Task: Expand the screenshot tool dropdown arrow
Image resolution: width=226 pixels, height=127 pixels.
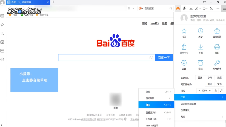Action: 200,8
